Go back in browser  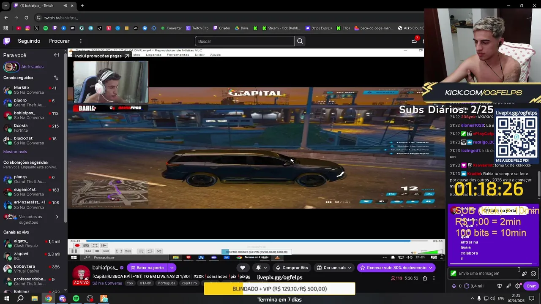point(6,18)
